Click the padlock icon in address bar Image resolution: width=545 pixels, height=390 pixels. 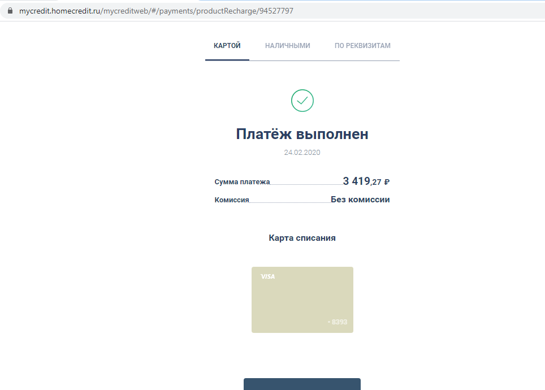click(x=10, y=11)
